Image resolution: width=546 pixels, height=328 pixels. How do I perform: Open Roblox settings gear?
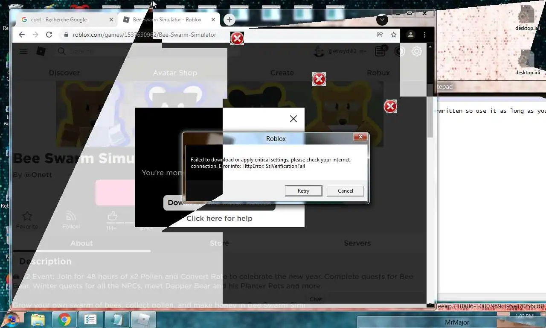coord(417,51)
